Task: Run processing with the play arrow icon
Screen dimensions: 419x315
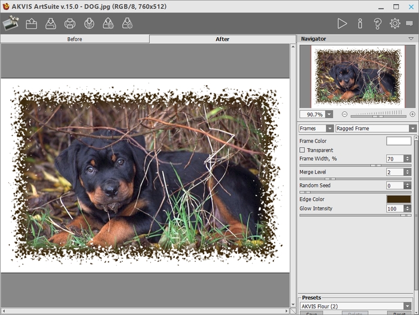Action: click(342, 24)
